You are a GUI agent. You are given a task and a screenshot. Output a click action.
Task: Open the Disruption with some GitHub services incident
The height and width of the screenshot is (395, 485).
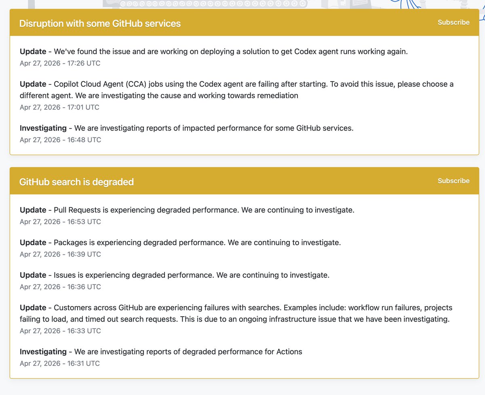100,23
